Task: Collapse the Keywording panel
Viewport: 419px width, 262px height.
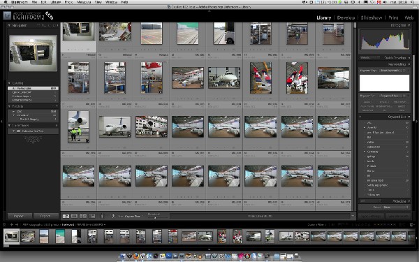Action: 409,64
